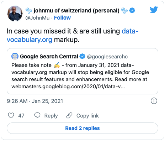The width and height of the screenshot is (165, 141).
Task: Open the quoted tweet text body
Action: click(x=80, y=76)
